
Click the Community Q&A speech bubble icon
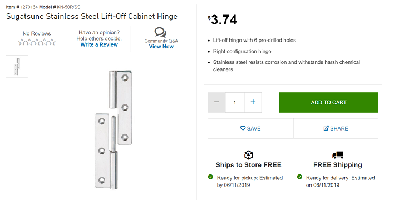(160, 32)
